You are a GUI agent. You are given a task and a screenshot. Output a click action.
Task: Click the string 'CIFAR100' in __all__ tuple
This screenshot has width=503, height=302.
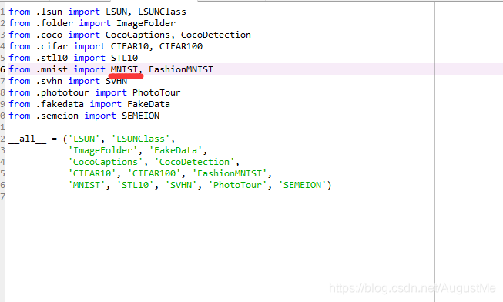(x=154, y=173)
